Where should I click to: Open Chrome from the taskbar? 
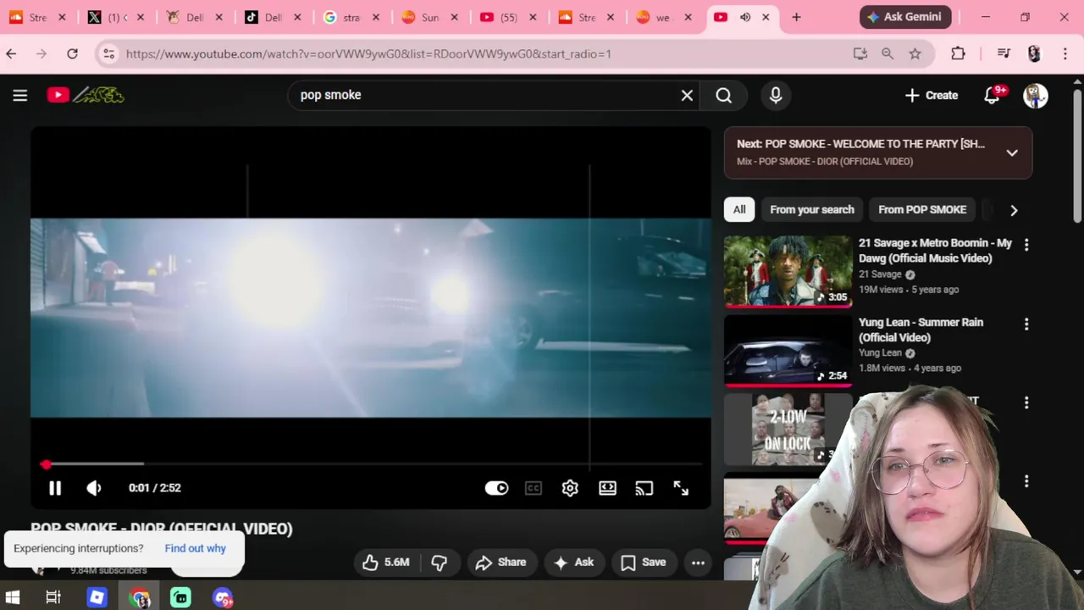(x=140, y=598)
